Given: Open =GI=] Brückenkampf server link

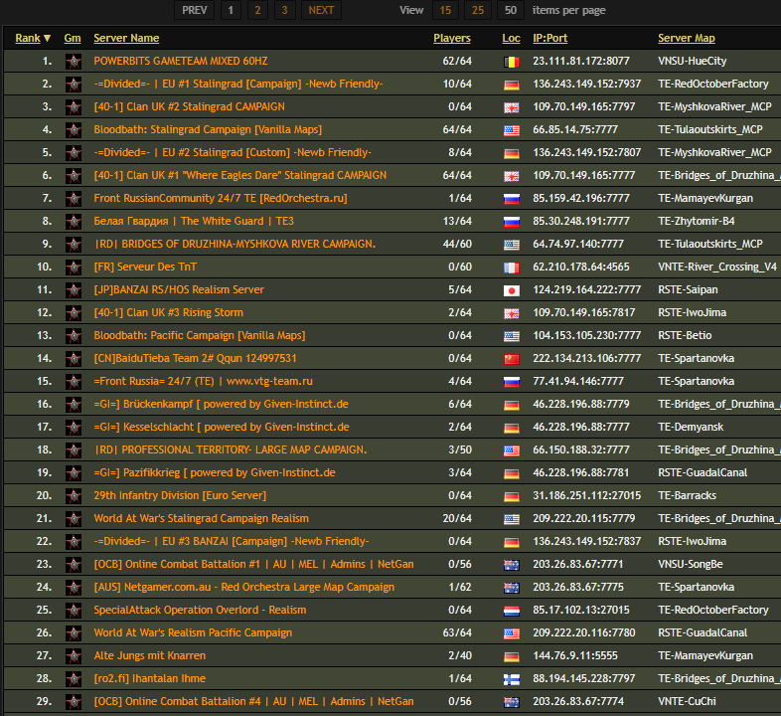Looking at the screenshot, I should coord(222,405).
